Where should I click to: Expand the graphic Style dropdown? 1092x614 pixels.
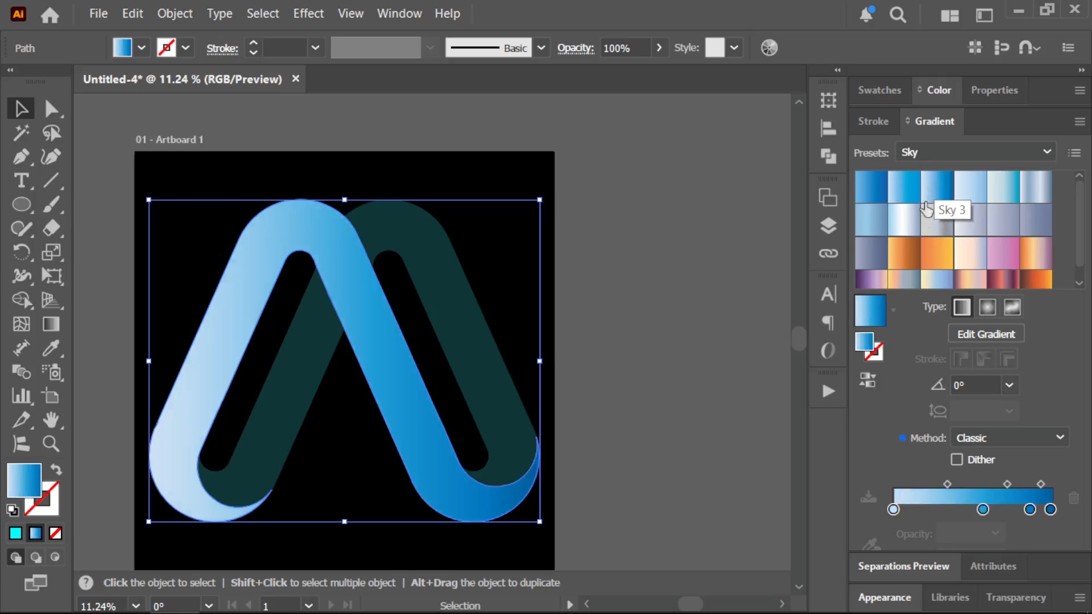pyautogui.click(x=734, y=48)
